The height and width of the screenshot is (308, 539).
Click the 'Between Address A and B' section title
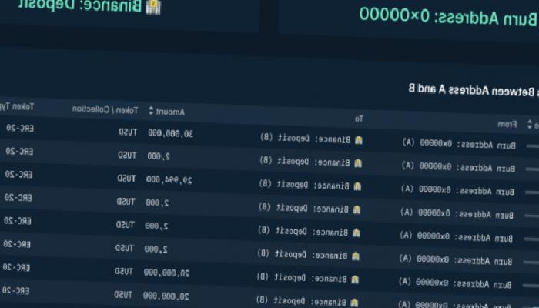click(471, 90)
